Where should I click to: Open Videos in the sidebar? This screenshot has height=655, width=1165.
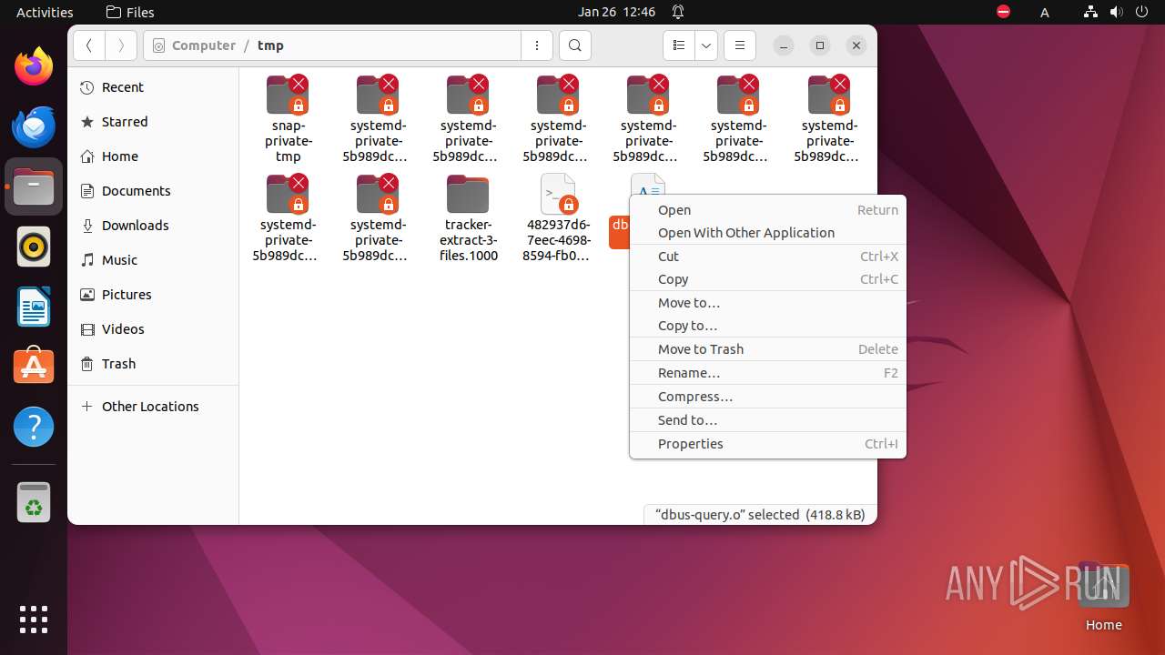click(x=153, y=329)
